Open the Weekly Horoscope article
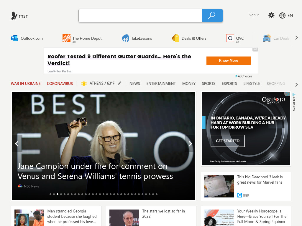This screenshot has height=226, width=302. click(262, 216)
